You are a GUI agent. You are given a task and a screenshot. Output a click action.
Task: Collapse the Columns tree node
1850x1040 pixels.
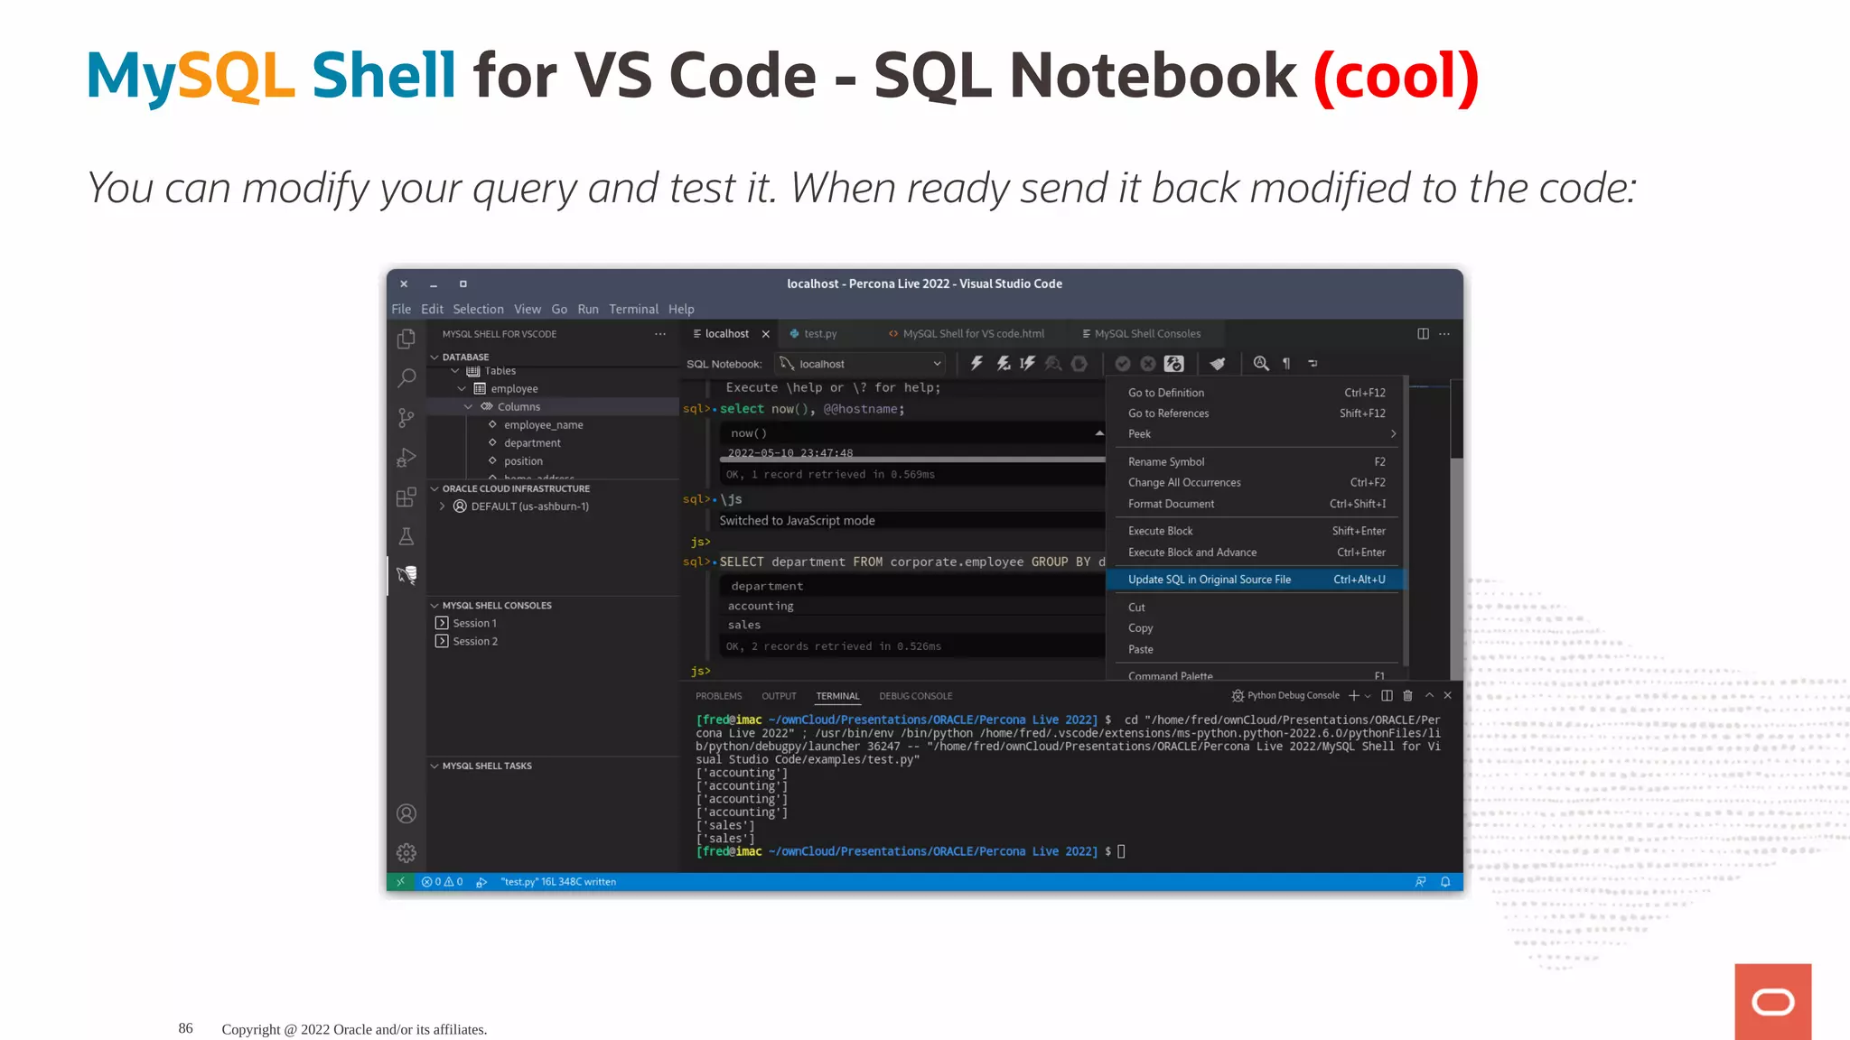469,407
